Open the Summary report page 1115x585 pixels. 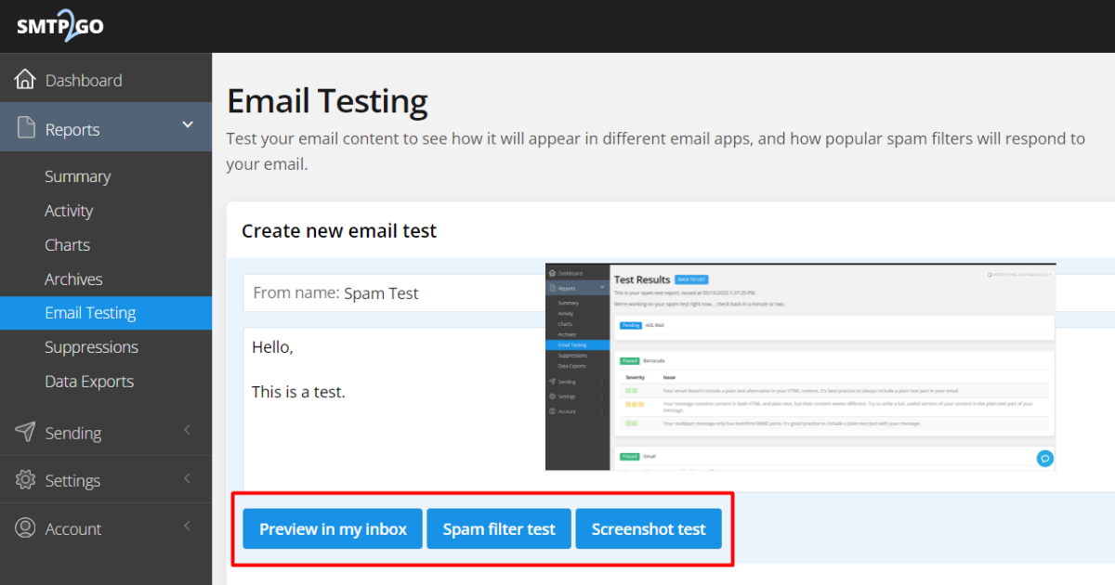click(77, 176)
